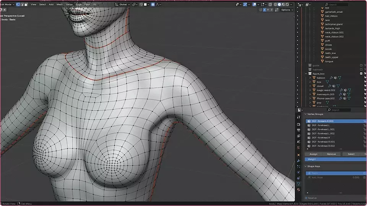Viewport: 367px width, 206px height.
Task: Toggle X axis mesh symmetry
Action: pos(265,10)
